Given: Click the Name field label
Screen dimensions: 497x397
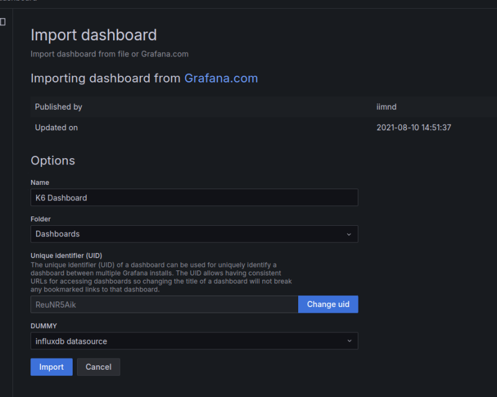Looking at the screenshot, I should tap(40, 183).
